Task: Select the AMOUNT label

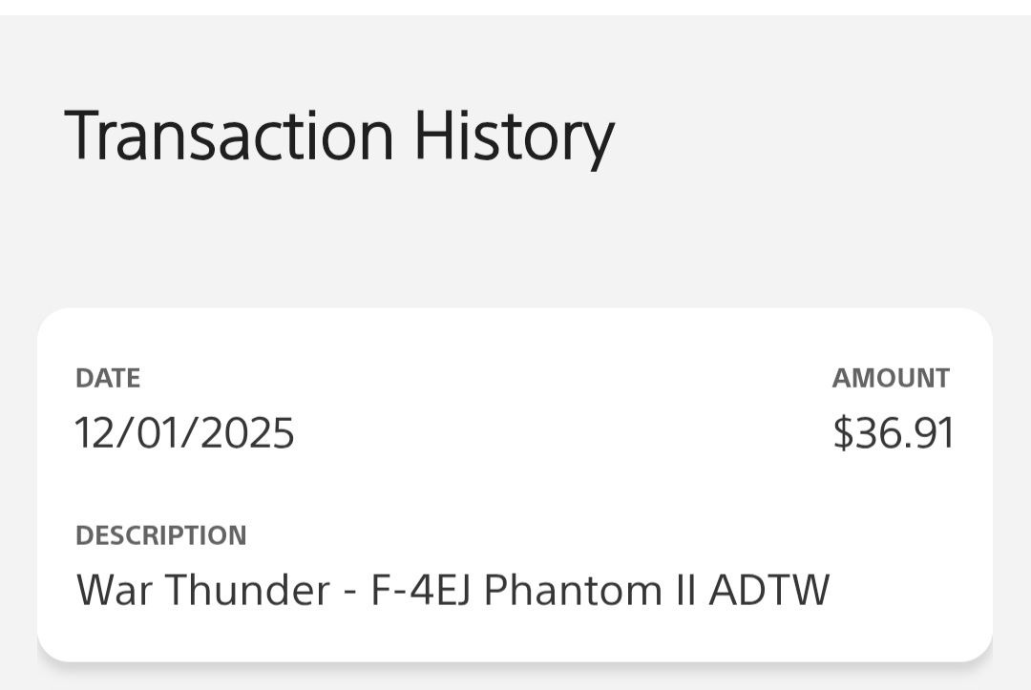Action: (890, 378)
